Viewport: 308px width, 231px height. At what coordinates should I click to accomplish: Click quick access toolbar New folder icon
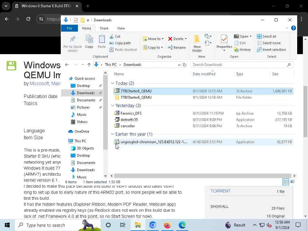pyautogui.click(x=82, y=20)
